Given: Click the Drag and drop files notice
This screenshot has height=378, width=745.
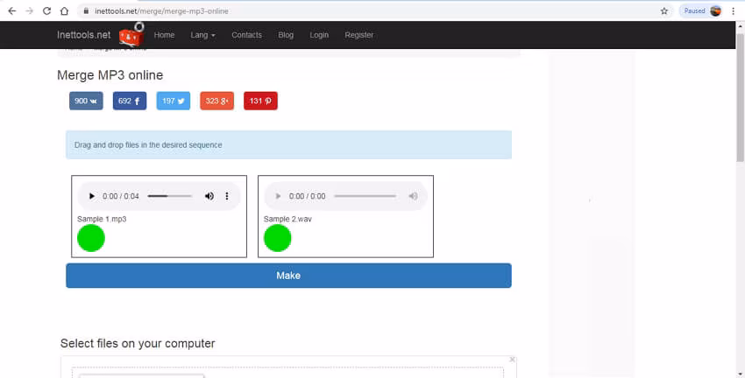Looking at the screenshot, I should coord(289,144).
